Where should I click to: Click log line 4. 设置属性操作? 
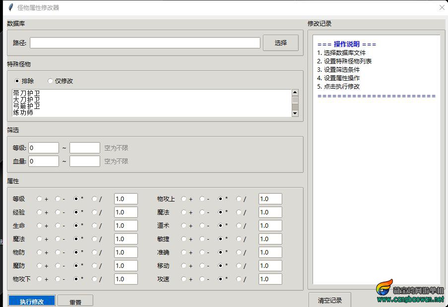(338, 78)
